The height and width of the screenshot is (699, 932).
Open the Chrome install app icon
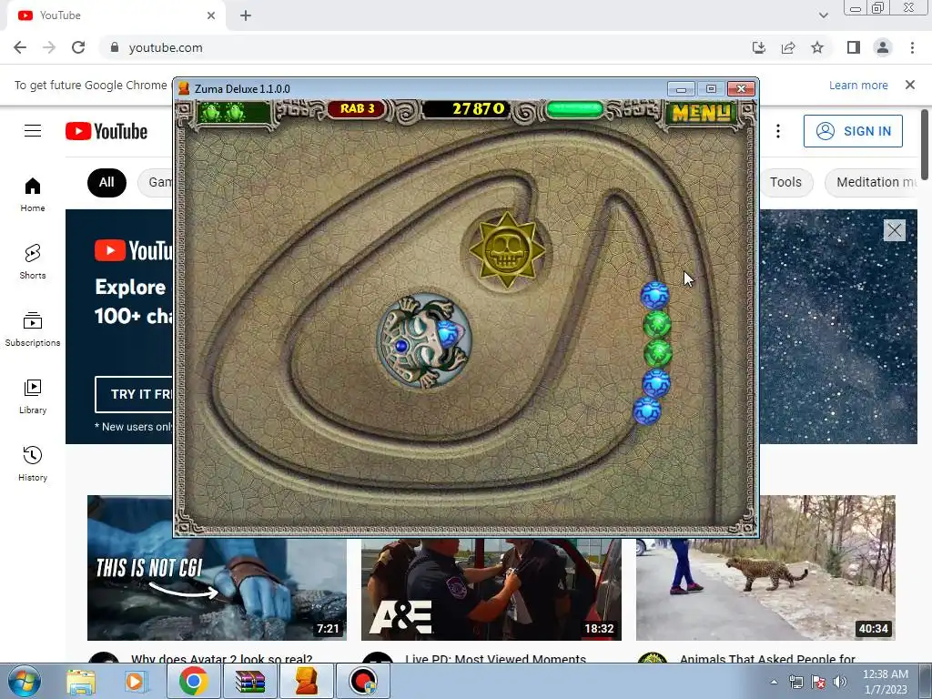pos(759,47)
